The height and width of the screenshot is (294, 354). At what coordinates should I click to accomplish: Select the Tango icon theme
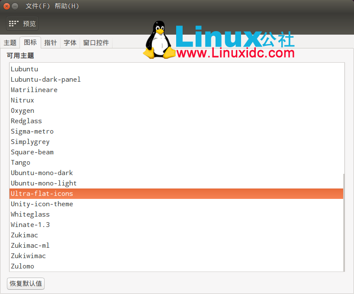(x=20, y=163)
